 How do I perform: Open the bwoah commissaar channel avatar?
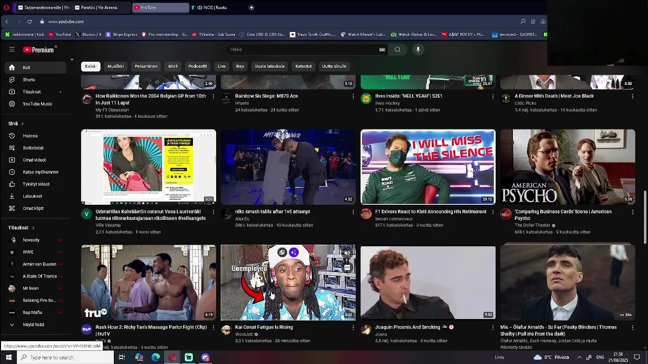point(366,214)
